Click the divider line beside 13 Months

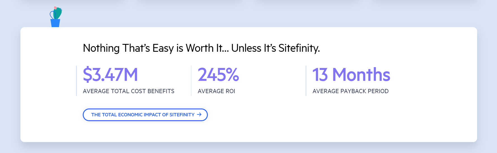click(x=306, y=81)
